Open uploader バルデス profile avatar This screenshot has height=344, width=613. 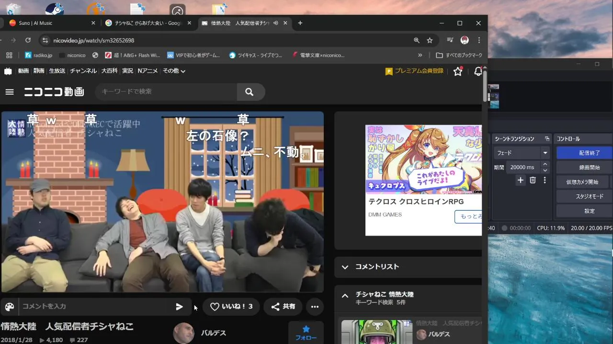click(183, 333)
